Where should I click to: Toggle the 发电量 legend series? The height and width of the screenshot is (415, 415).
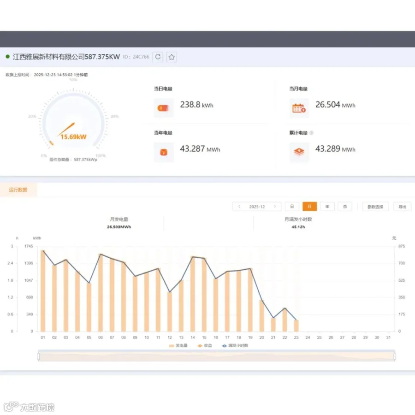[178, 345]
